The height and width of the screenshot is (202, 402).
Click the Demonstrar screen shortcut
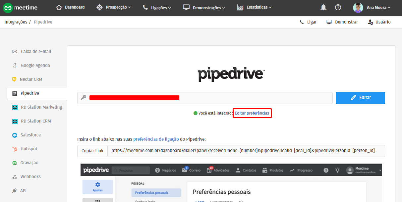(342, 22)
